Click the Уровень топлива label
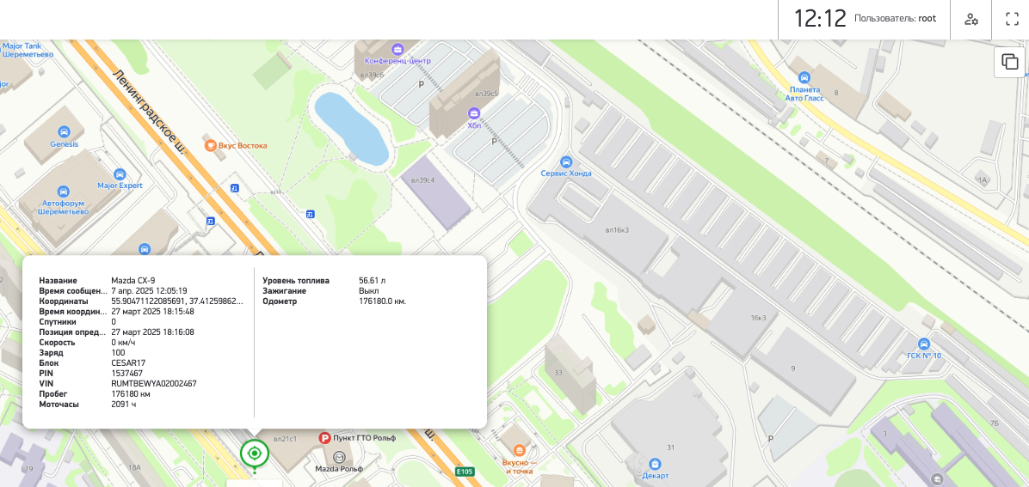 296,281
